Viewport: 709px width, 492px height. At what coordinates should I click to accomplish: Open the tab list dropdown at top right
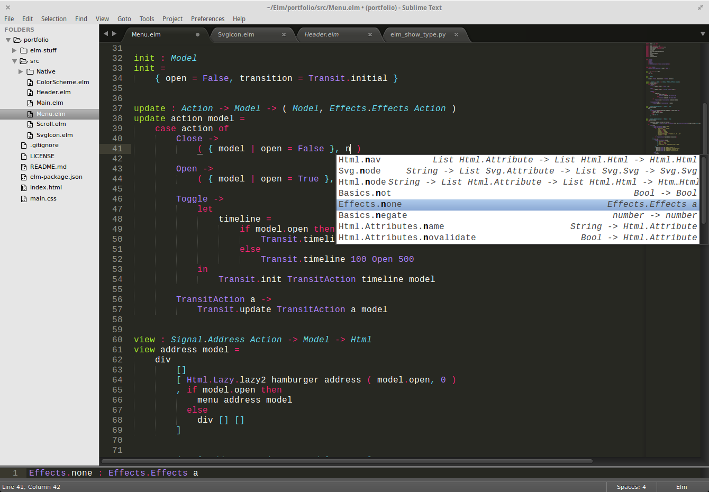click(x=702, y=33)
